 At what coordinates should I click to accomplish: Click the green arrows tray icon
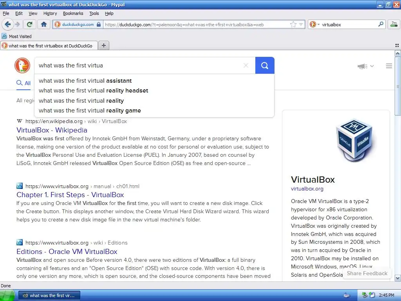tap(365, 296)
